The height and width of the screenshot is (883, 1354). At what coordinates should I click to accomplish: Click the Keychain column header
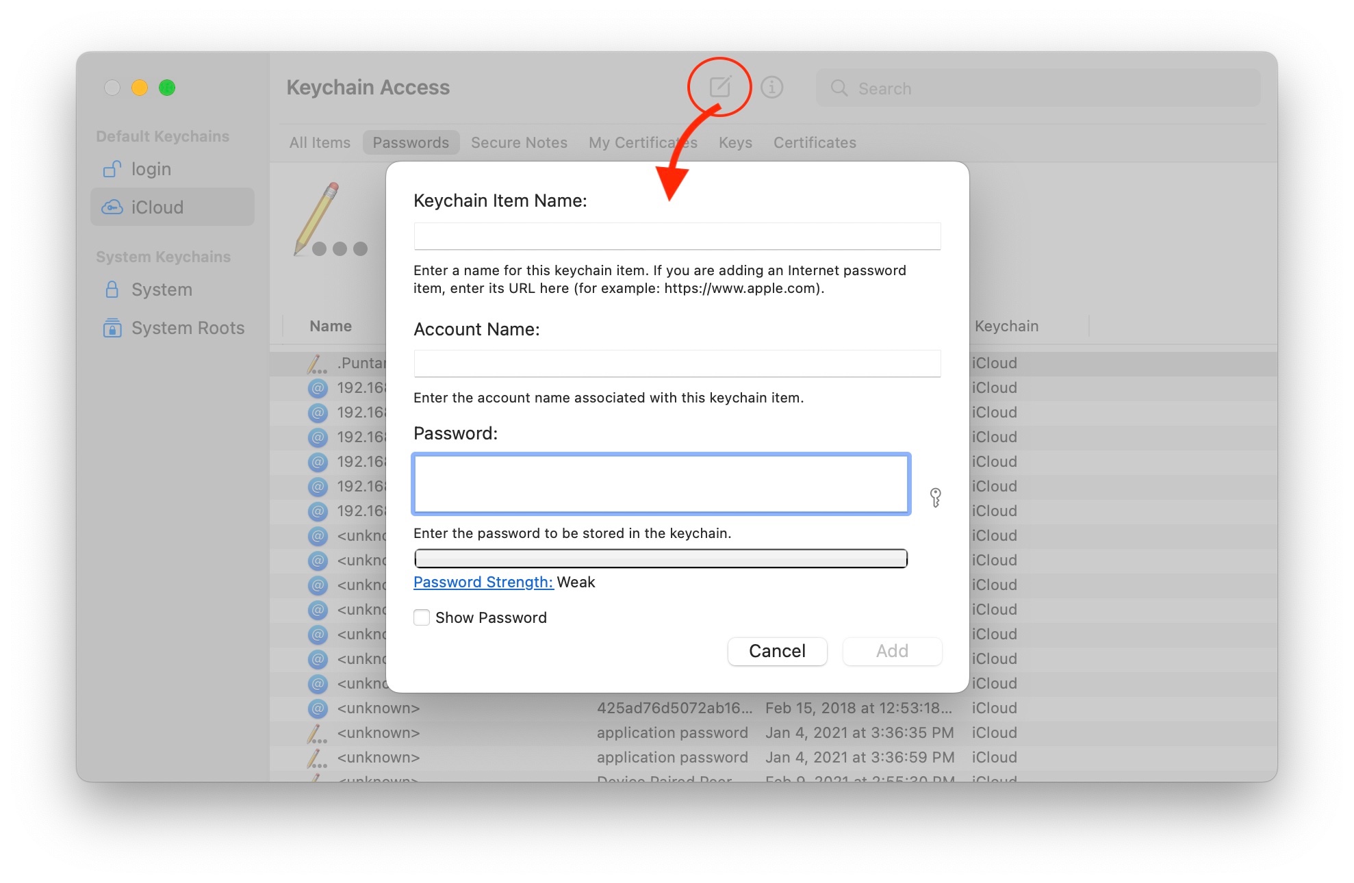[1006, 327]
